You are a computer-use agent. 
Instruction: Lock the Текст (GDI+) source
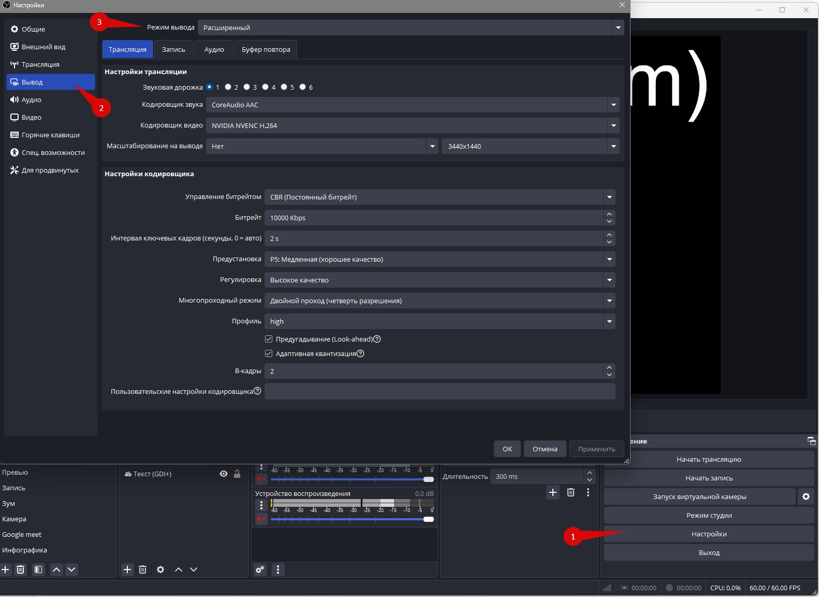coord(237,474)
